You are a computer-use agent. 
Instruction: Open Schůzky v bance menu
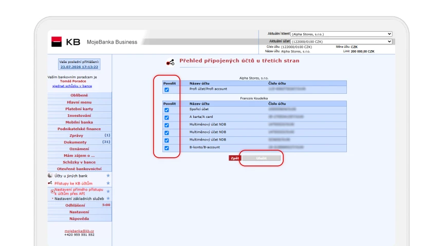coord(79,162)
